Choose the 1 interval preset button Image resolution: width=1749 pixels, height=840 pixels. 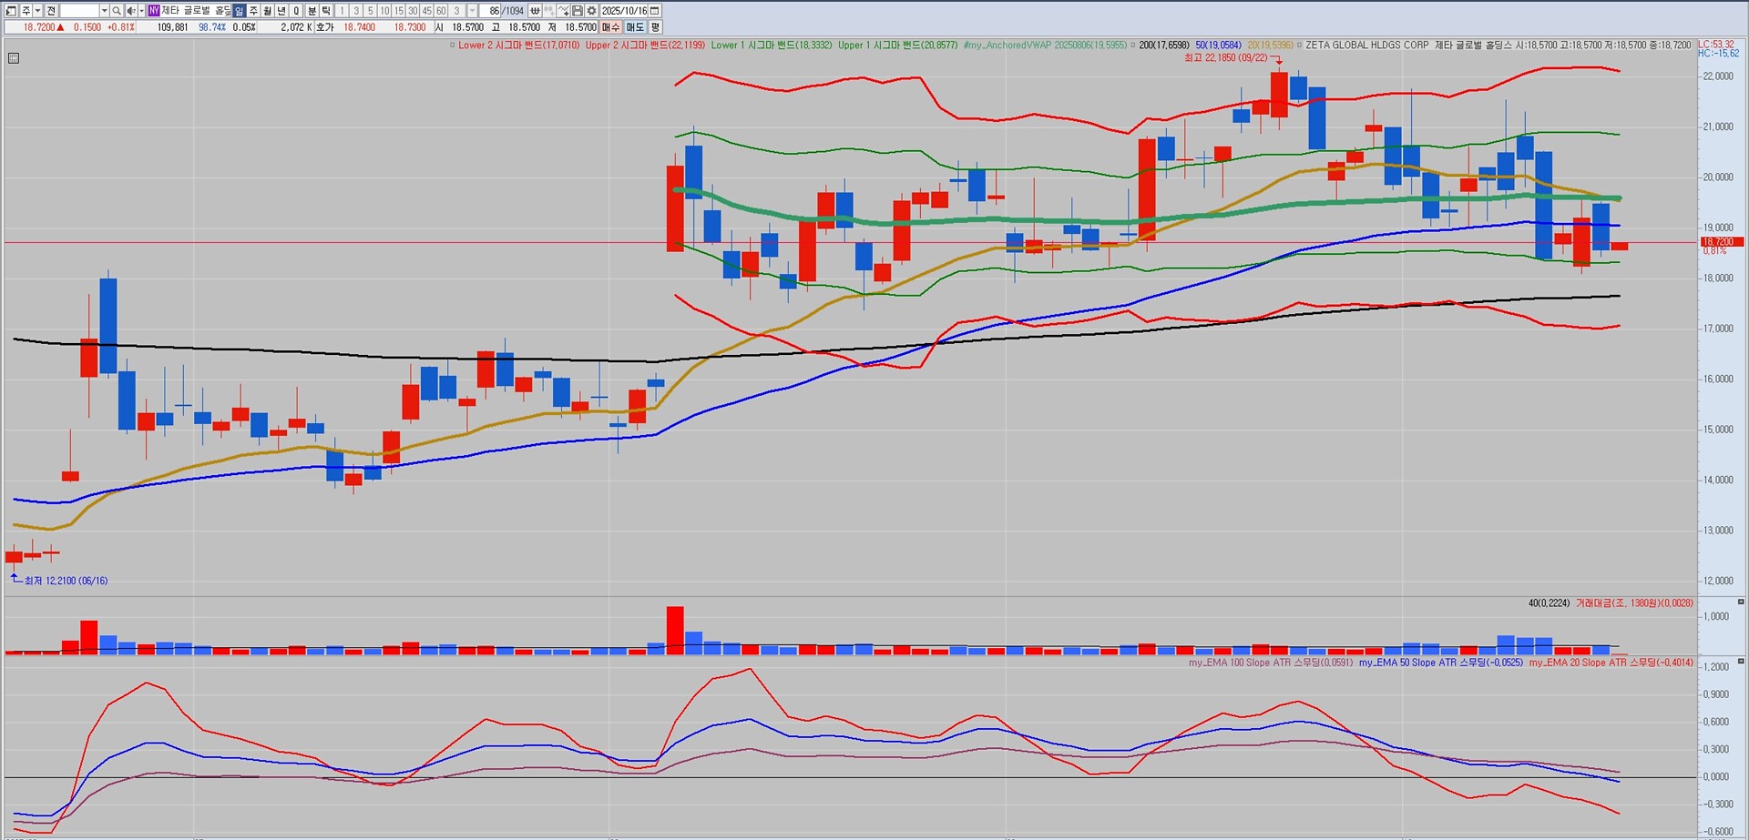point(342,11)
